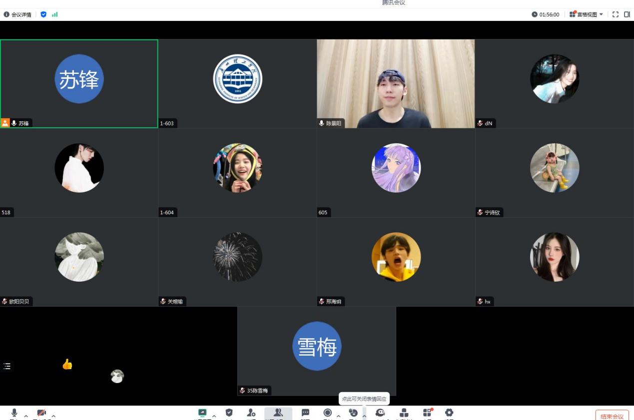Enter fullscreen mode via top-right icon
Viewport: 634px width, 420px height.
coord(616,14)
